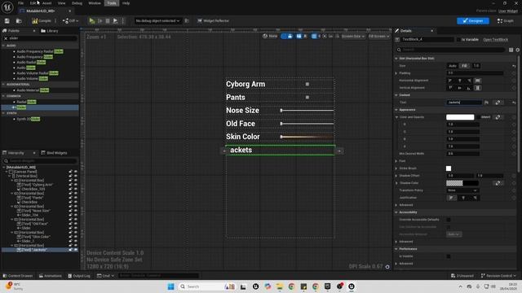Open the Widget Reflector
522x293 pixels.
[213, 21]
